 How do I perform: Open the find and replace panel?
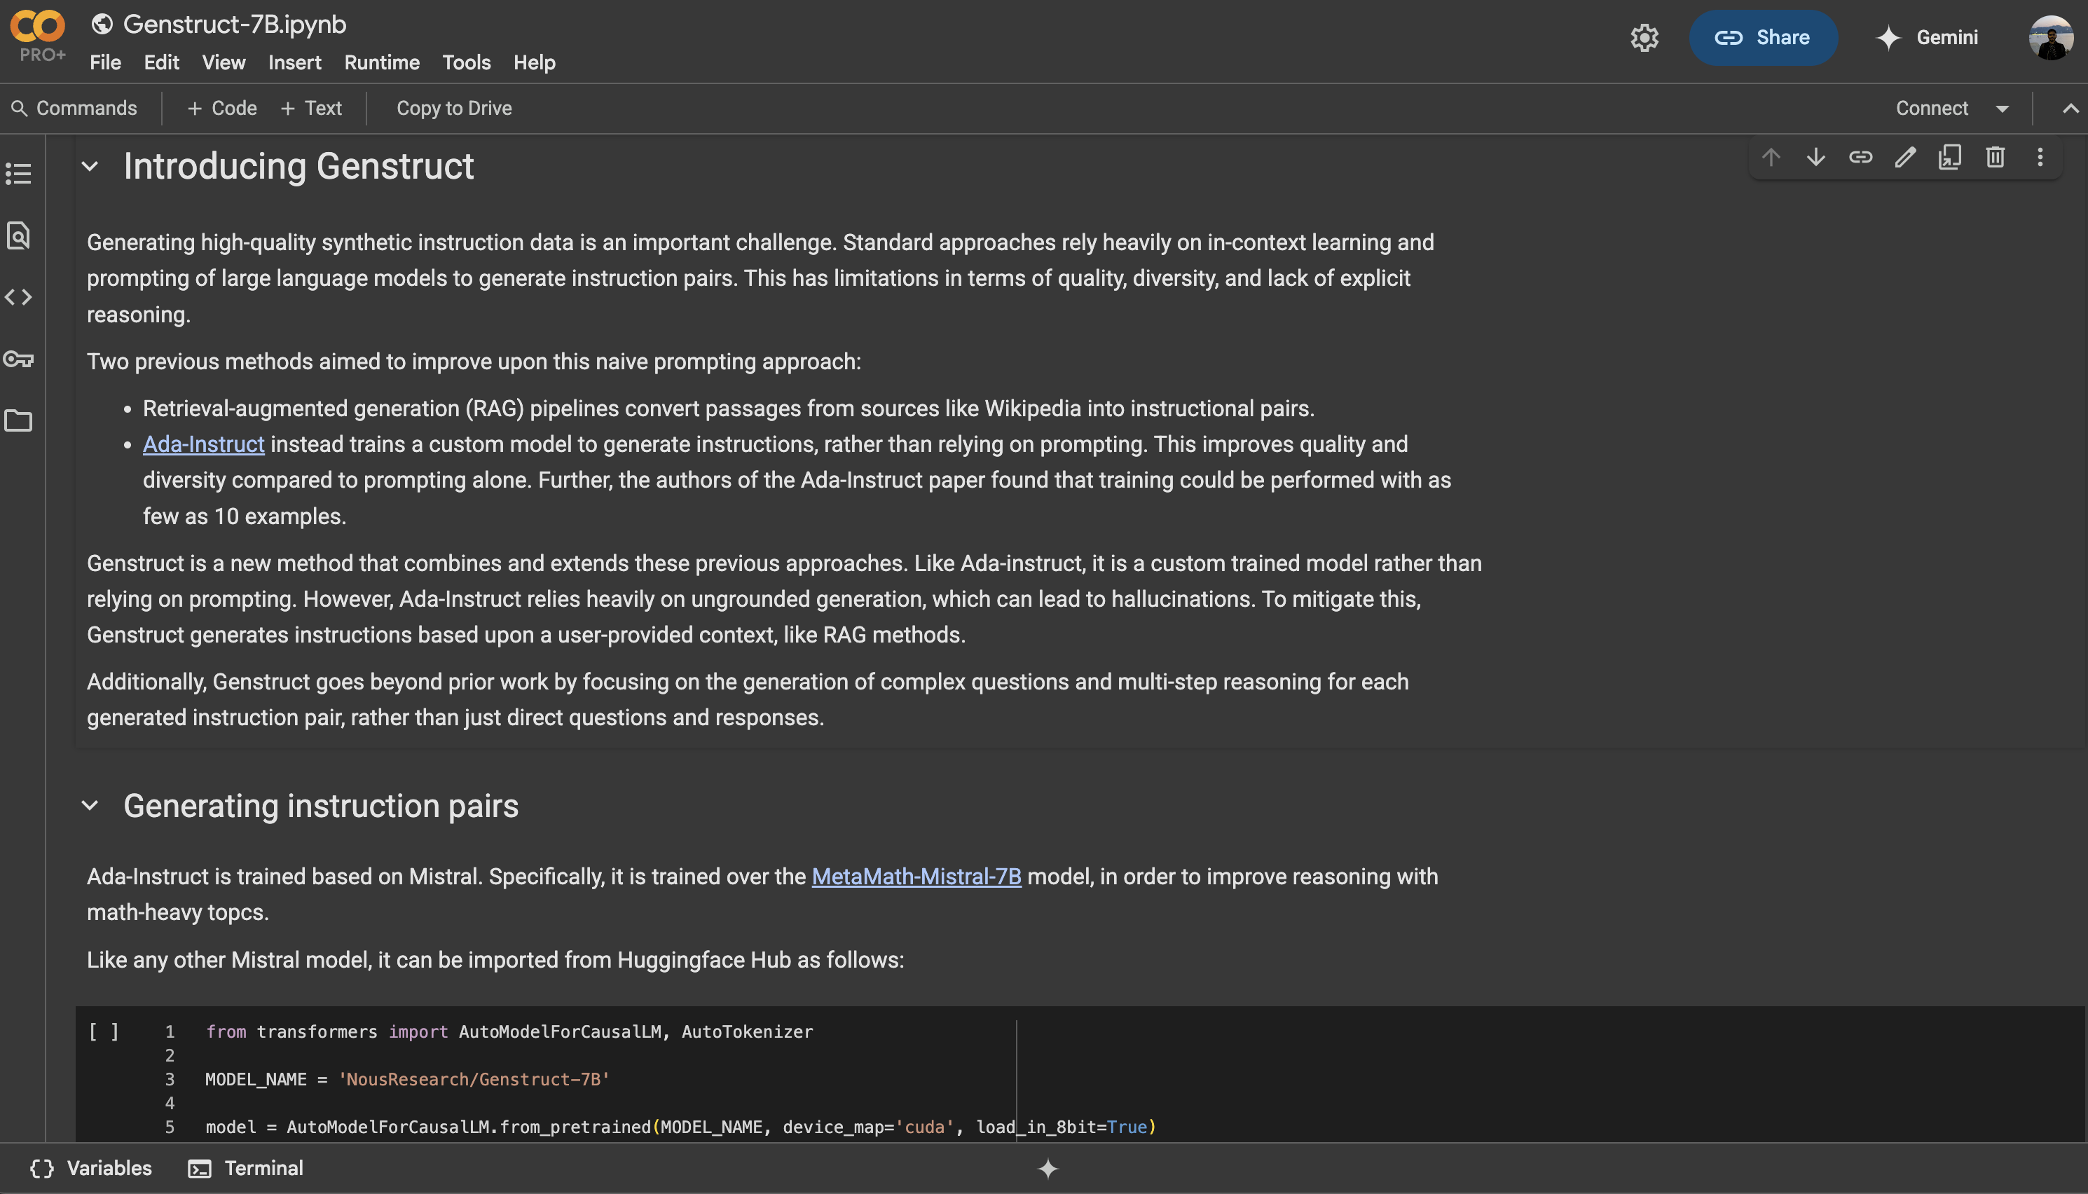(x=18, y=235)
